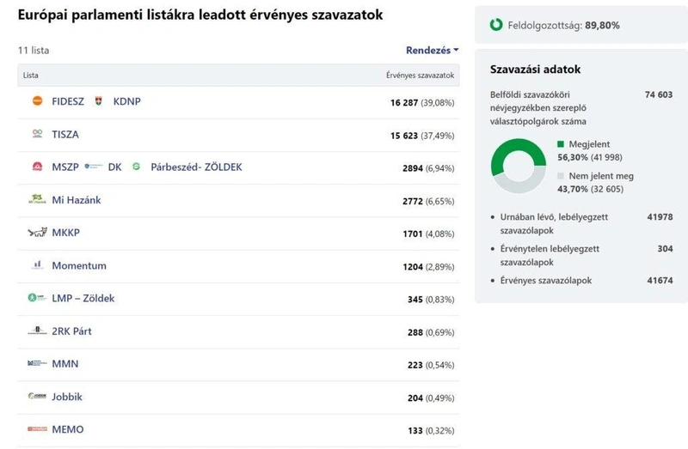
Task: Click the Momentum party logo icon
Action: [x=38, y=264]
